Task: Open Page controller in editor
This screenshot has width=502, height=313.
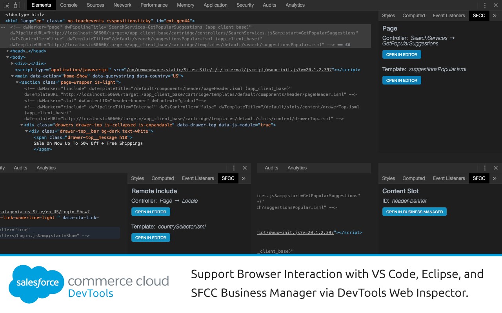Action: [x=402, y=54]
